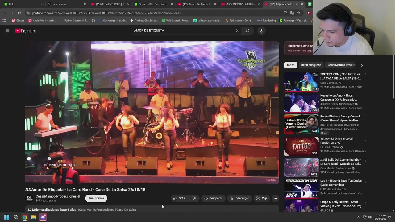
Task: Open the system volume speaker icon
Action: (370, 217)
